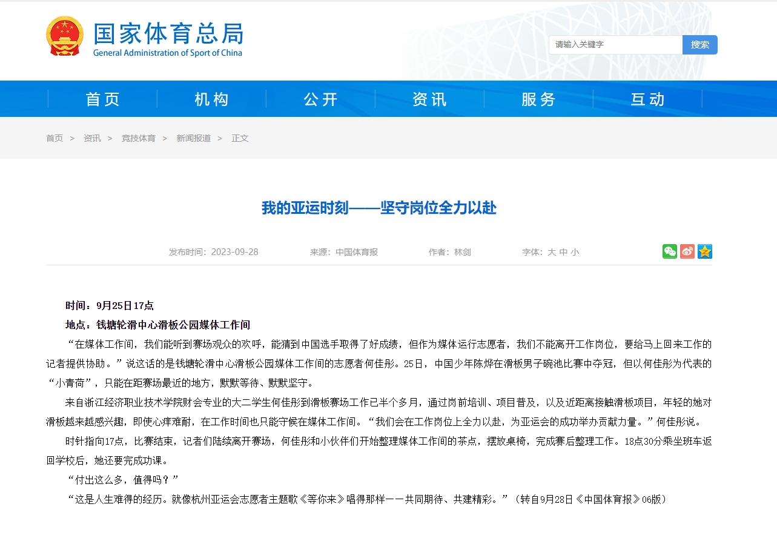Click the 搜索 search button
This screenshot has width=777, height=541.
pyautogui.click(x=700, y=45)
